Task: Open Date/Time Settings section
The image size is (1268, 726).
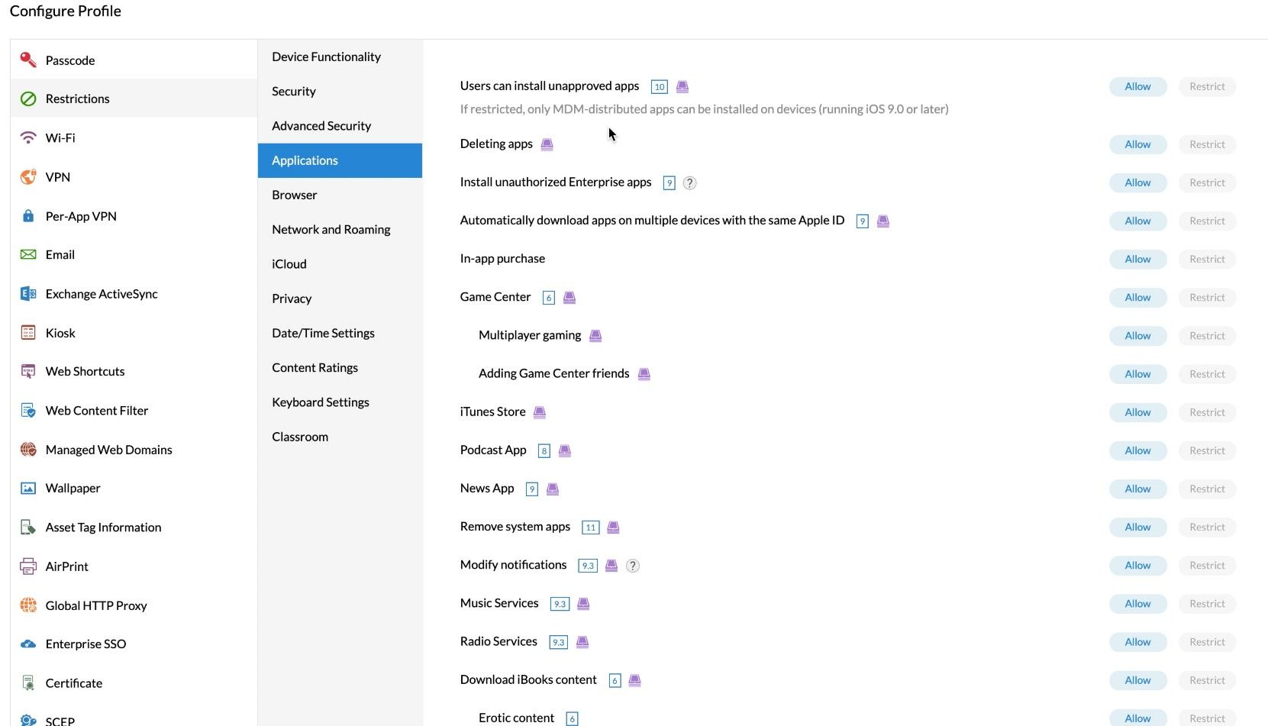Action: 340,333
